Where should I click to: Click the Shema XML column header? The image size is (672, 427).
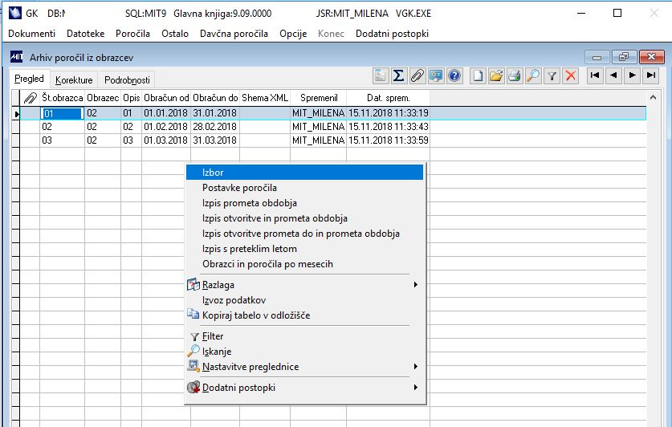(265, 98)
